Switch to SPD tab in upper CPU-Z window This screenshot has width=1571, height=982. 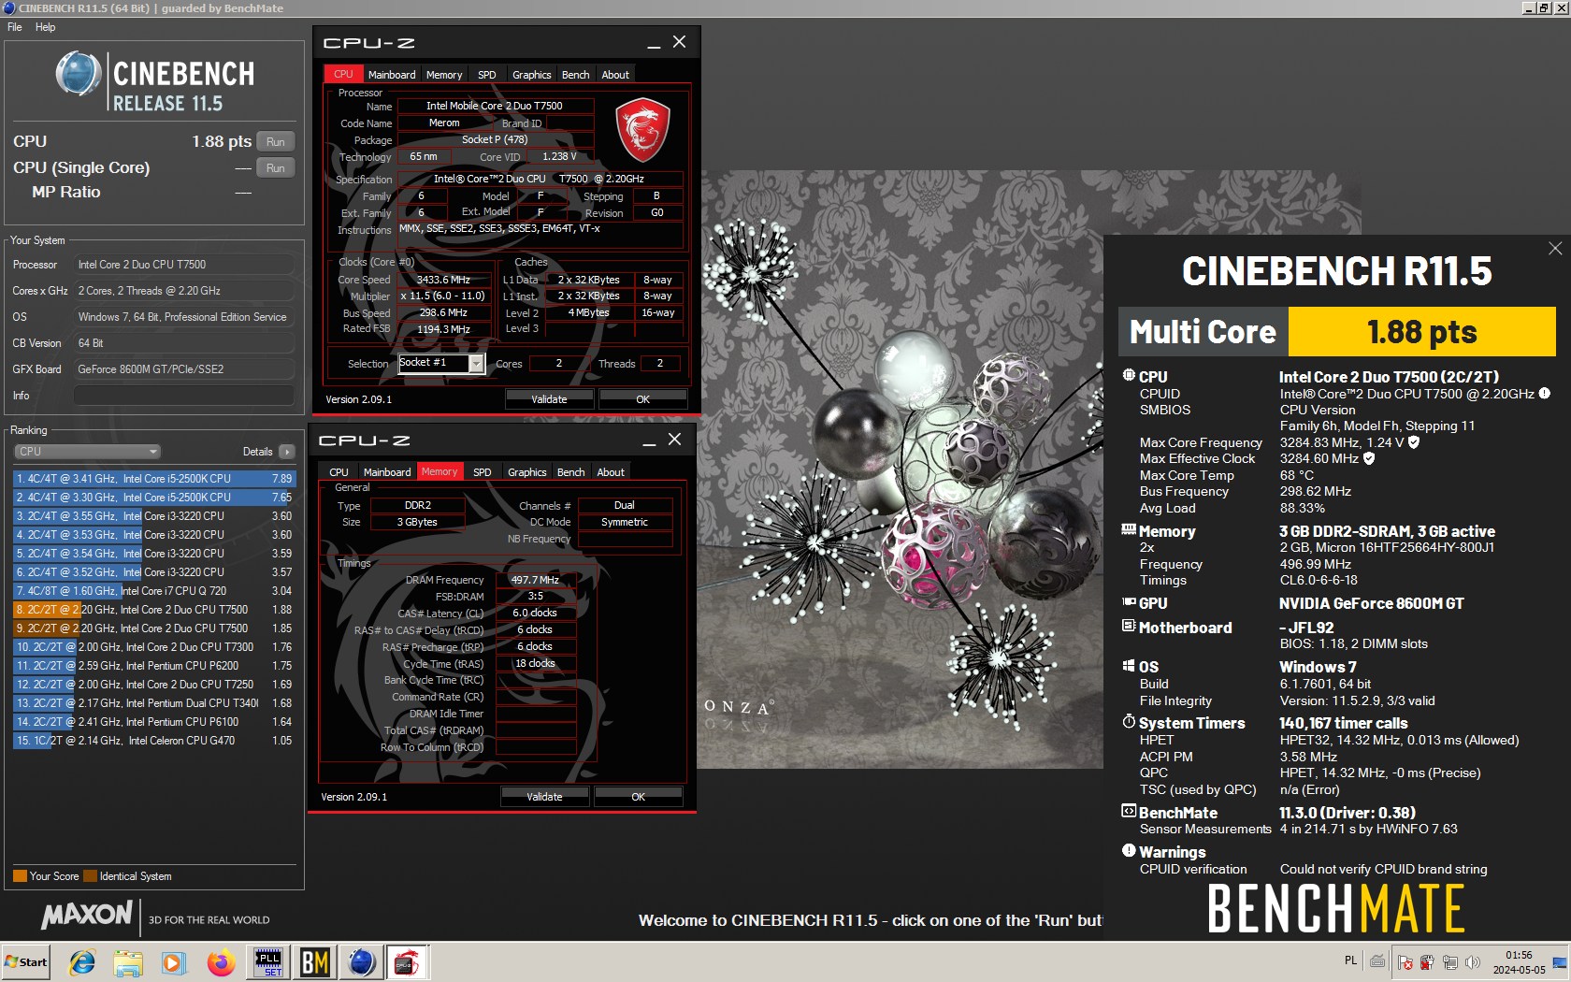[x=487, y=75]
